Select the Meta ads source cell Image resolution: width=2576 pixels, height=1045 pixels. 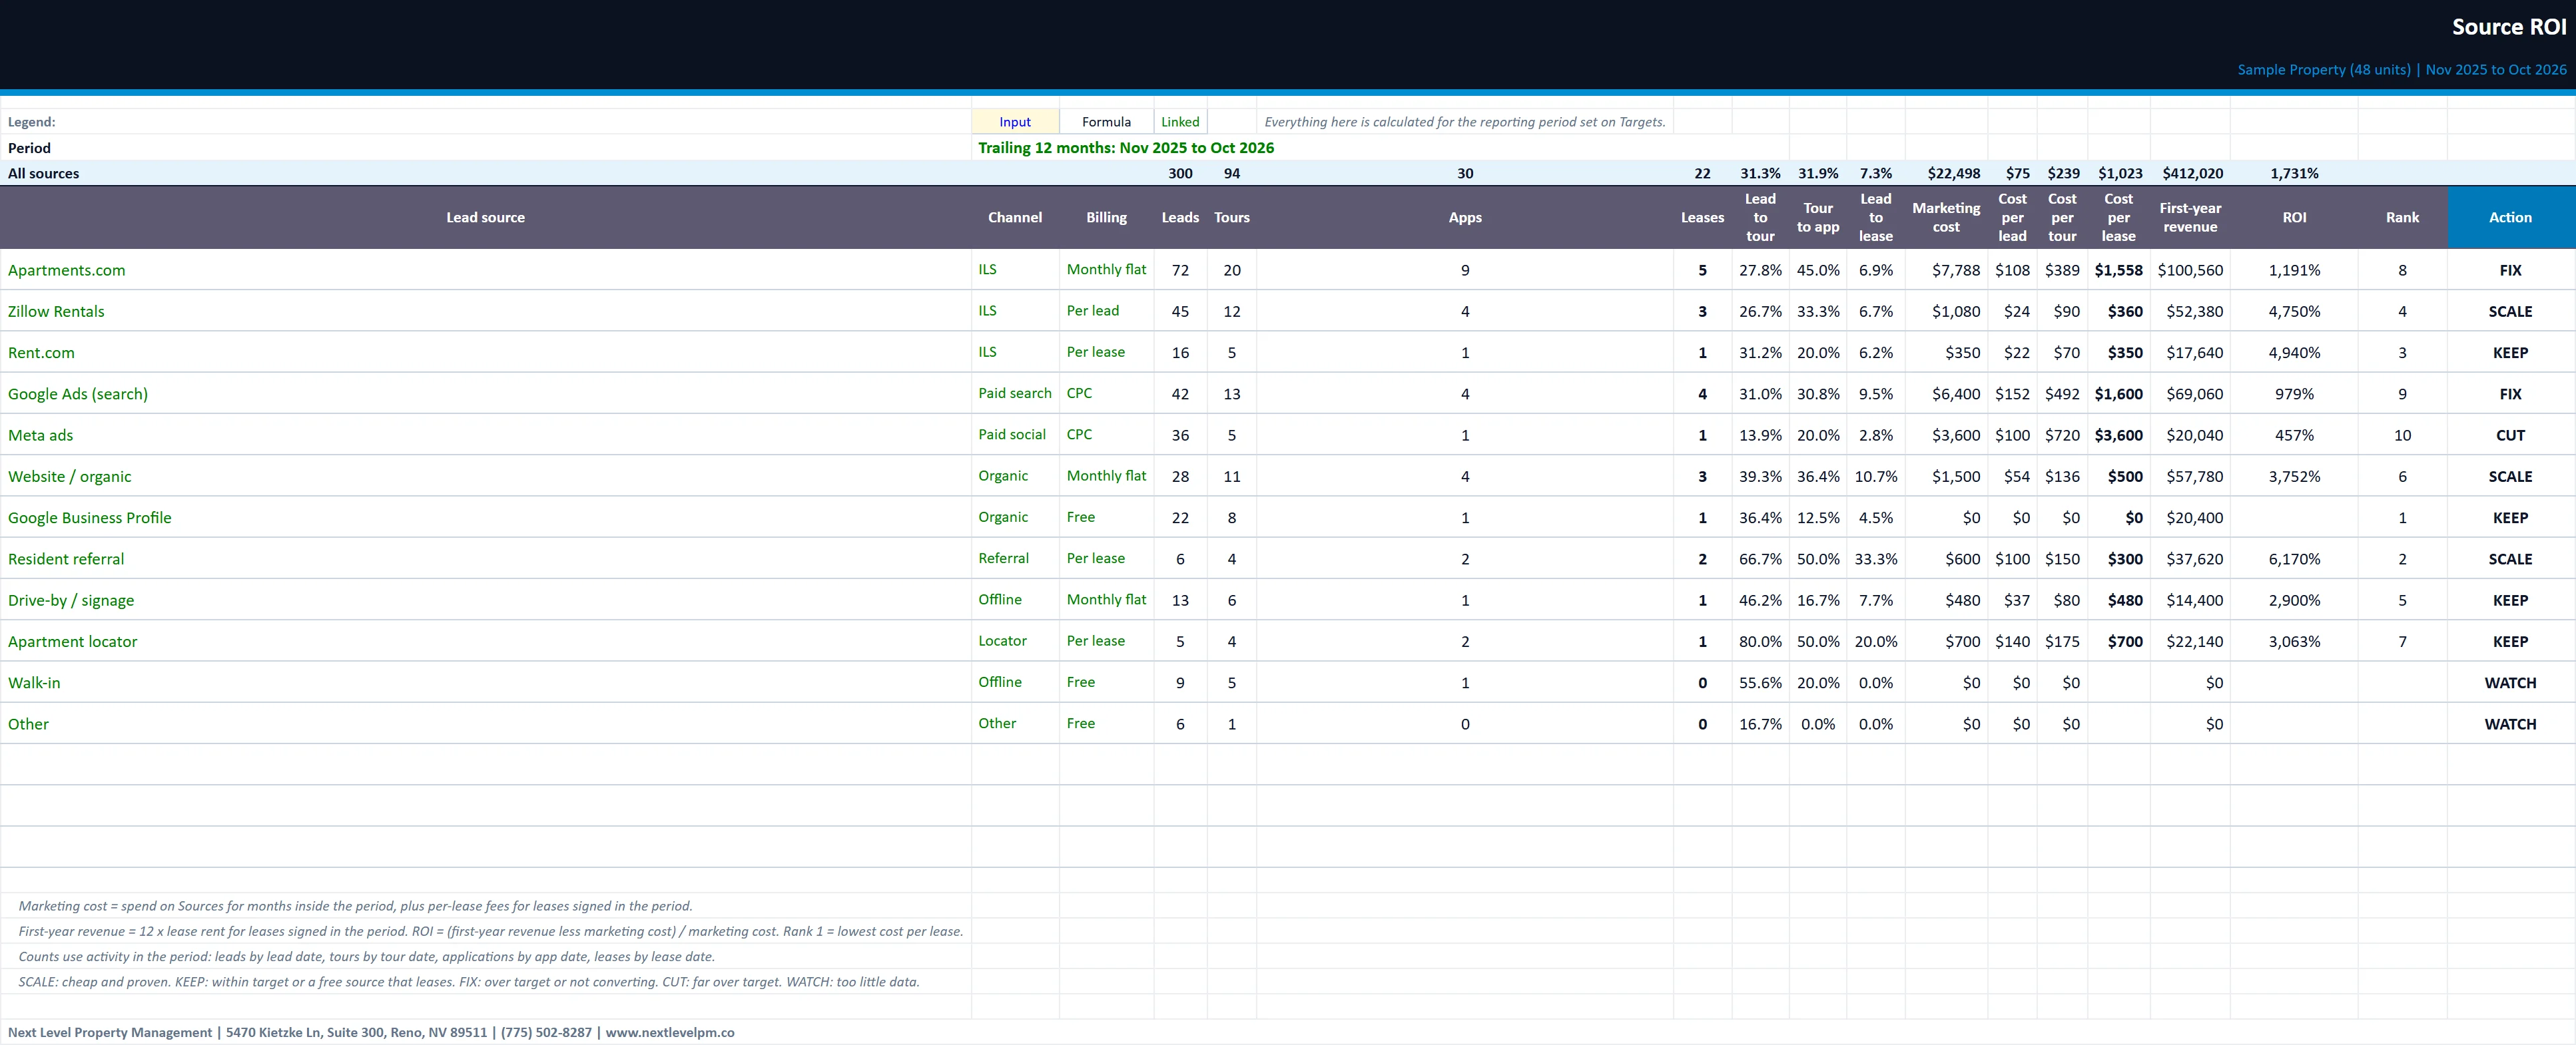[485, 435]
